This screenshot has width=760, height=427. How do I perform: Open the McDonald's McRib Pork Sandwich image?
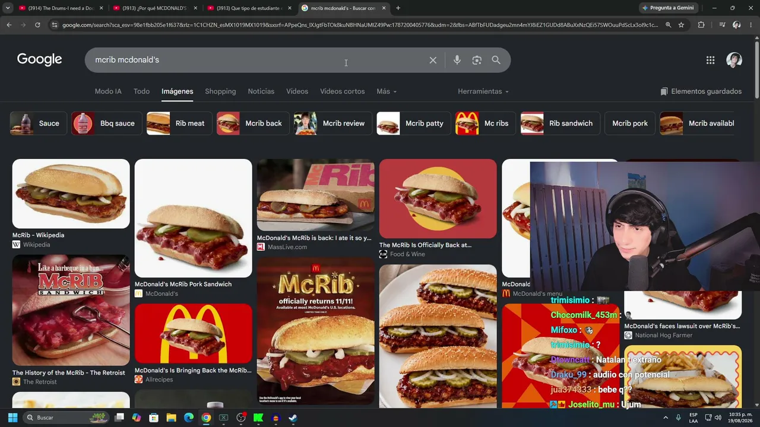193,218
